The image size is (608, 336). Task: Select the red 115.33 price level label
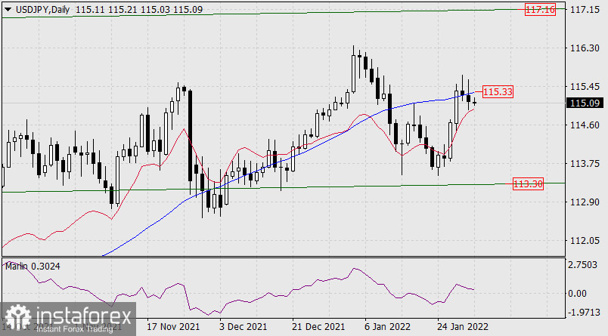coord(498,91)
